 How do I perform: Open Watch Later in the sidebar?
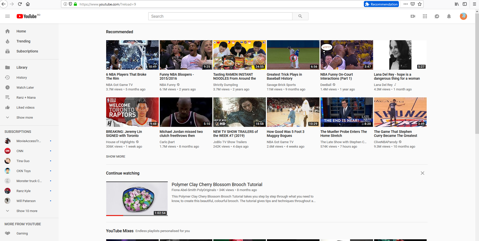(x=25, y=87)
